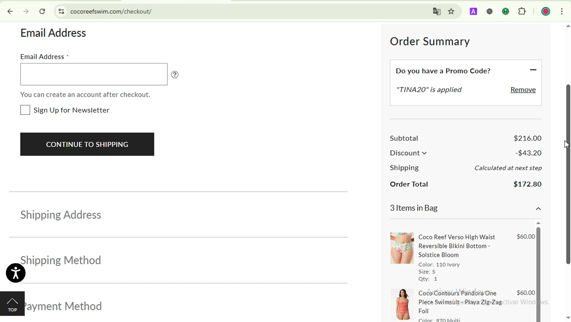Open the Pandora one piece swimsuit thumbnail
571x322 pixels.
[x=402, y=304]
